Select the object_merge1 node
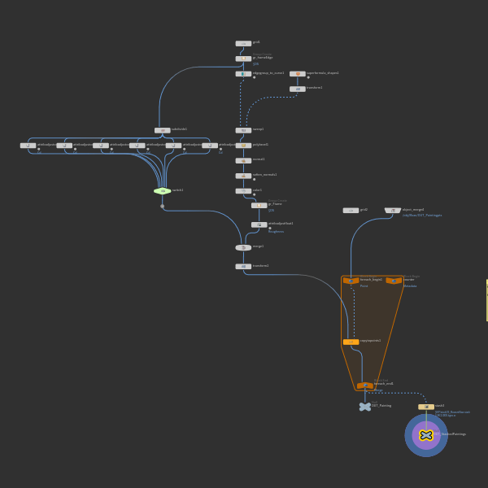 (x=393, y=211)
